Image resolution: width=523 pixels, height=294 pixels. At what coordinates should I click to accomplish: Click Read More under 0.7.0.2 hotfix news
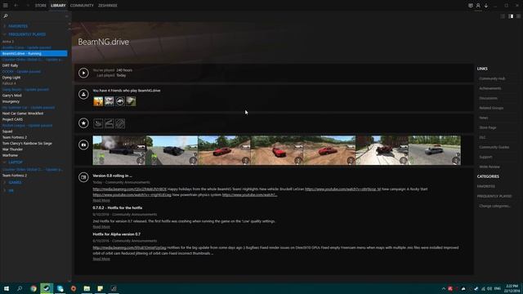pos(101,227)
